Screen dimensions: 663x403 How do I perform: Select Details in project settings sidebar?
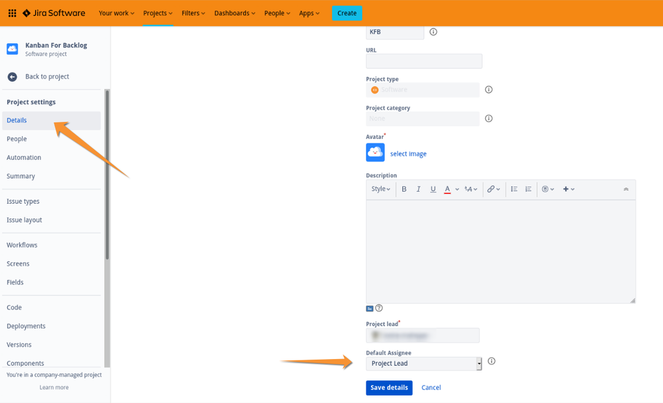tap(51, 121)
